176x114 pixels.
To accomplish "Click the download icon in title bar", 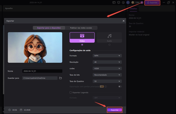I will click(x=123, y=3).
